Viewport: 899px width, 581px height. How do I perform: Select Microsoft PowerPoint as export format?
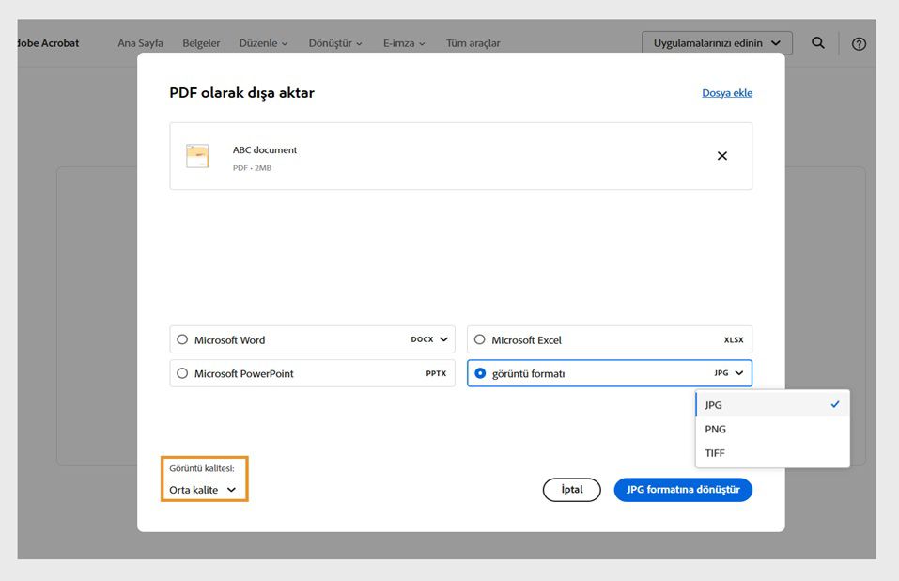[x=182, y=372]
